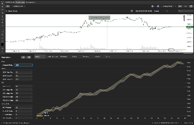Open the black drawing color swatch
Viewport: 194px width, 125px height.
2,44
